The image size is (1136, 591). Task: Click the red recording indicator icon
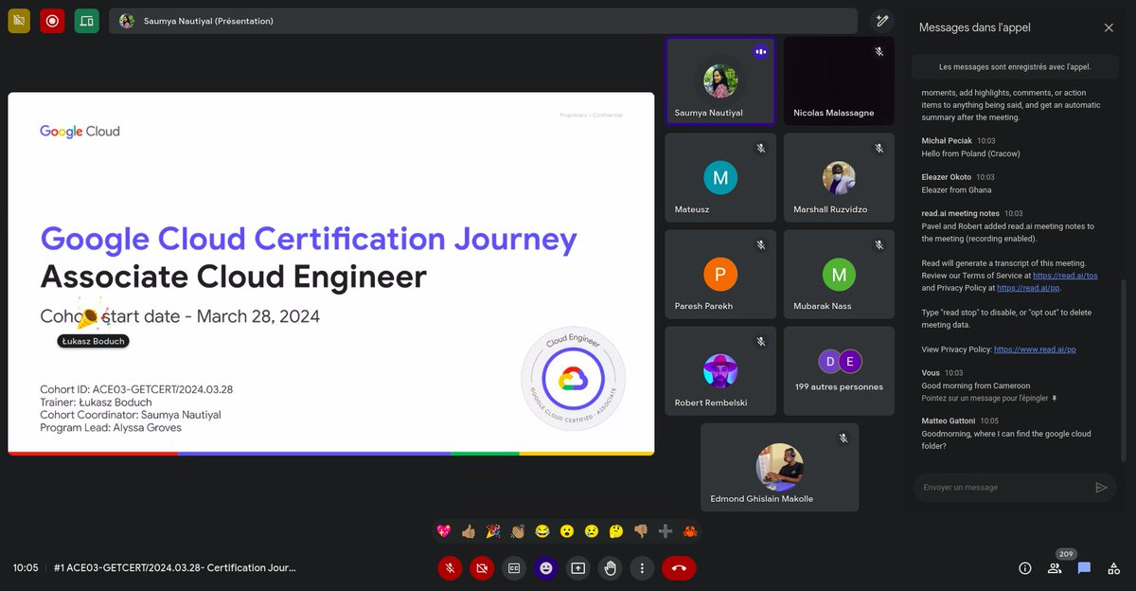[x=52, y=21]
